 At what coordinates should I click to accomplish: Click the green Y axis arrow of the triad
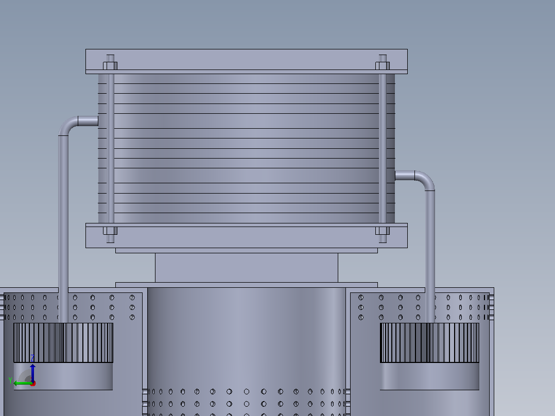22,383
